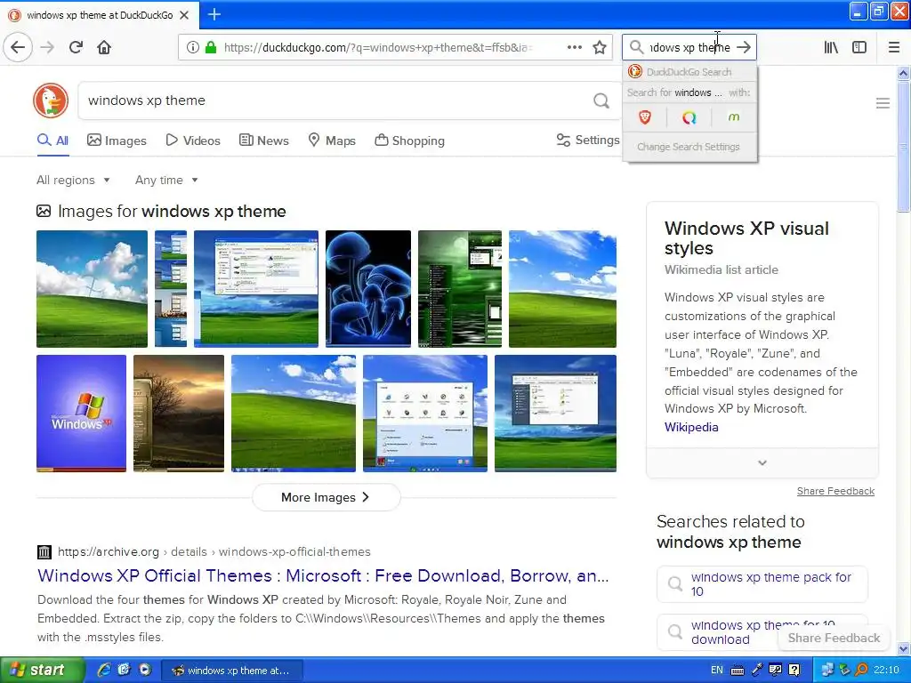Reload the current page
This screenshot has width=911, height=683.
coord(76,47)
